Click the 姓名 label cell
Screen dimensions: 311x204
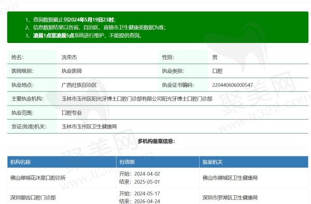click(32, 57)
